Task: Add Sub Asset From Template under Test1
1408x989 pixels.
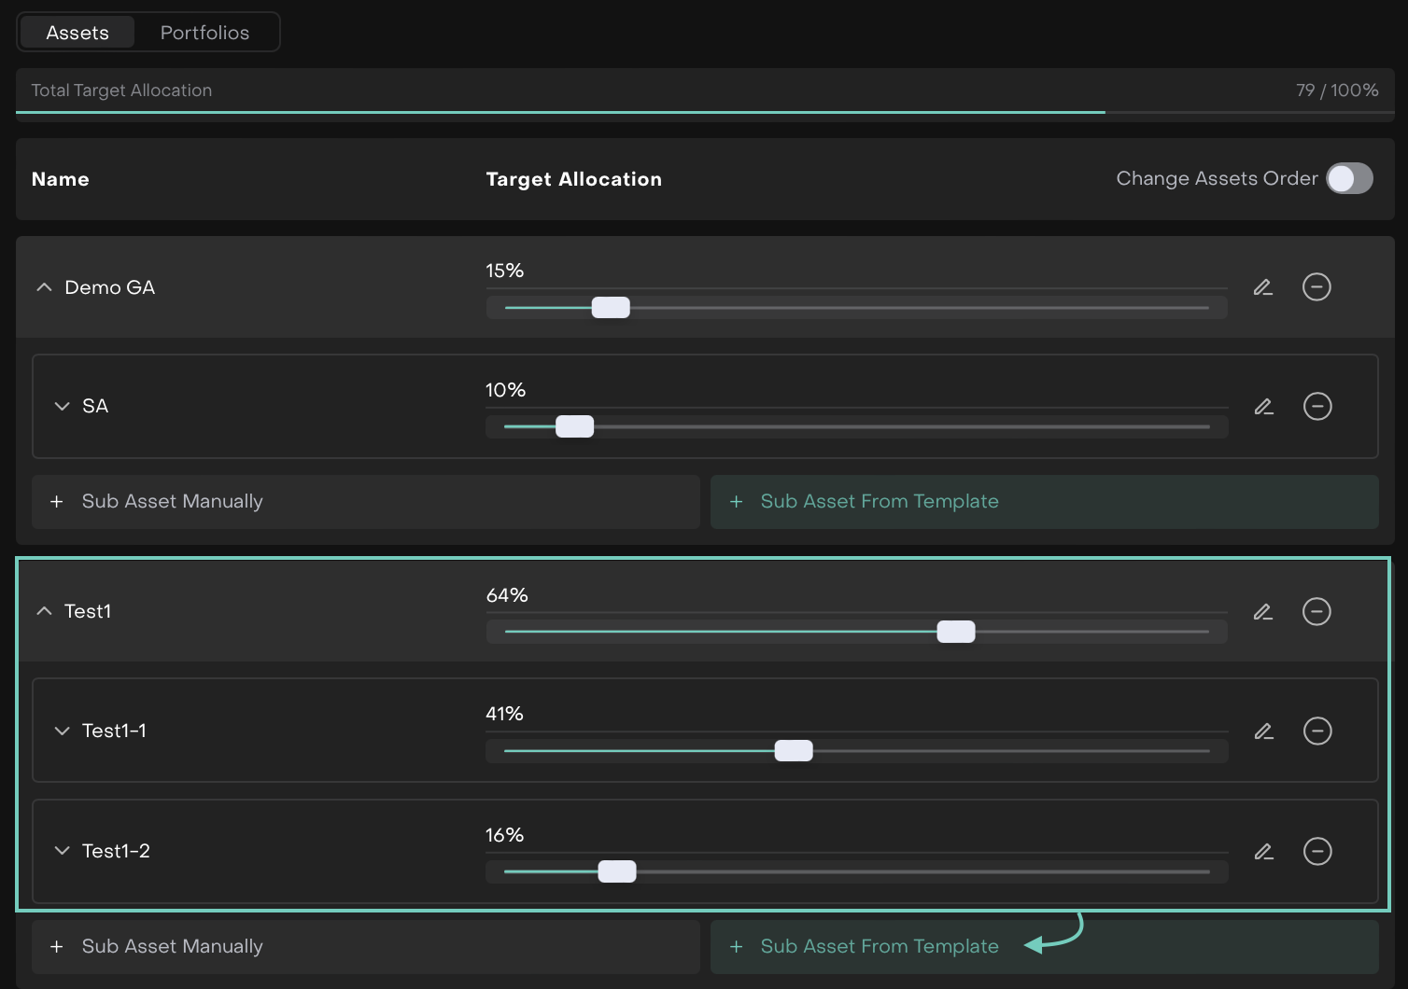Action: 1044,946
